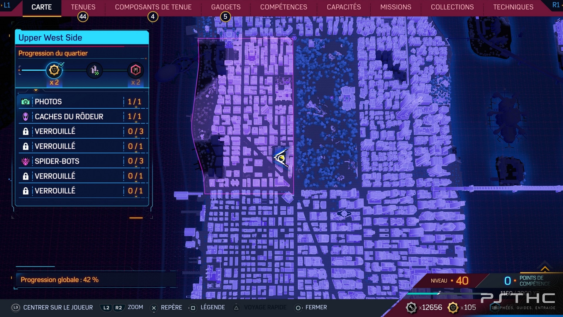Viewport: 563px width, 317px height.
Task: Open the COMPÉTENCES tab
Action: pos(284,7)
